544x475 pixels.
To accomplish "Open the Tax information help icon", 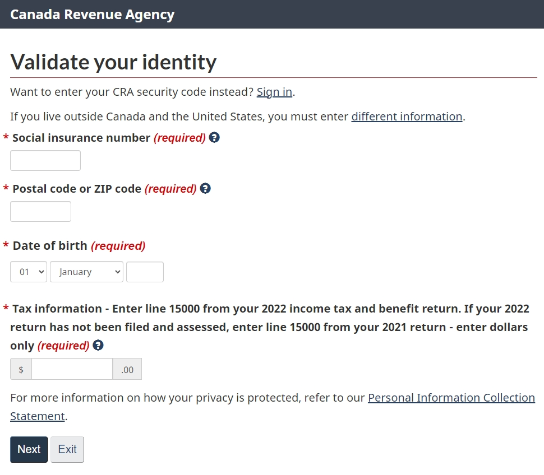I will point(98,346).
